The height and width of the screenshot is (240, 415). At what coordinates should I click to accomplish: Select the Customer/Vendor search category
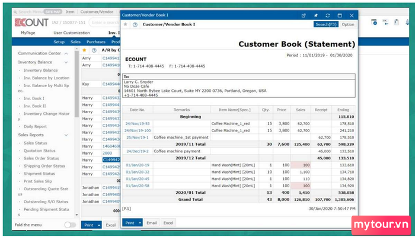click(97, 12)
